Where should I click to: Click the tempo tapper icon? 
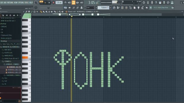coord(143,8)
